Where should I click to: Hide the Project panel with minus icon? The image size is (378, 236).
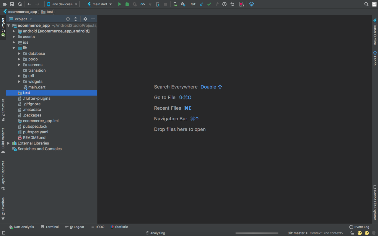(93, 19)
